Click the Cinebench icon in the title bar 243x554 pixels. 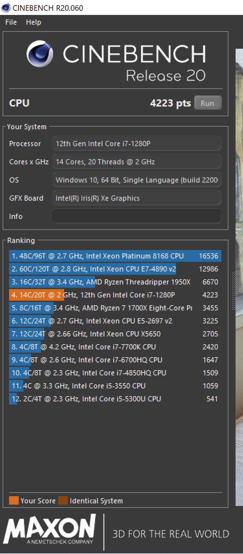(6, 8)
